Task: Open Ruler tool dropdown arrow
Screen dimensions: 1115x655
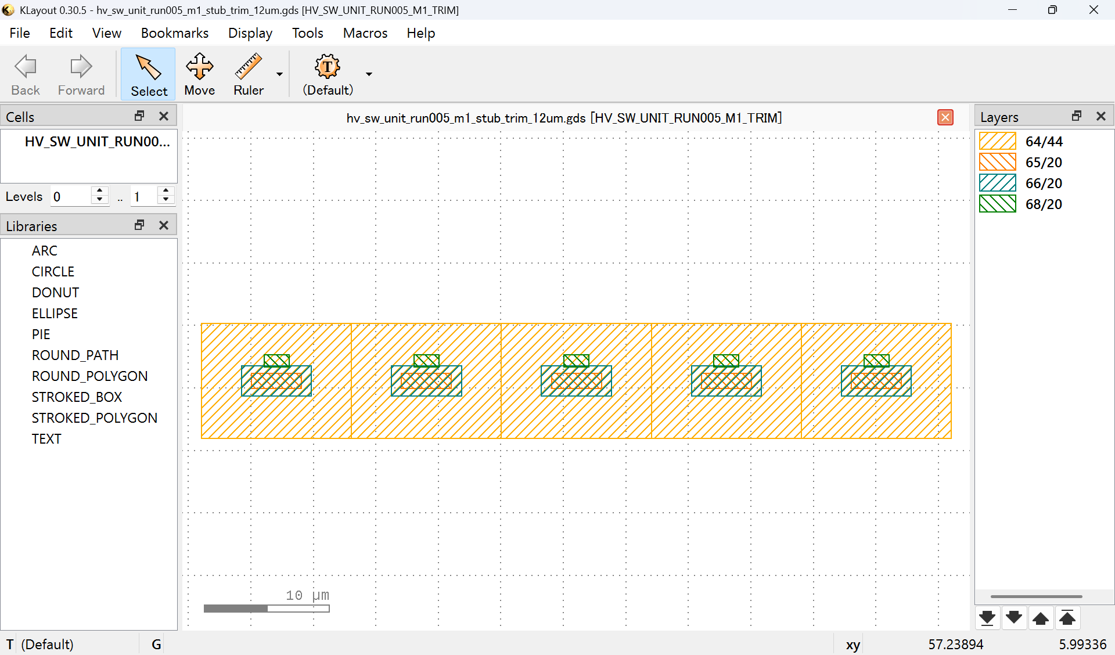Action: pyautogui.click(x=279, y=74)
